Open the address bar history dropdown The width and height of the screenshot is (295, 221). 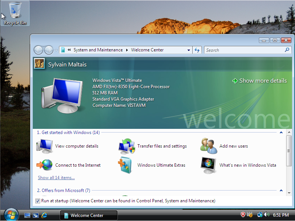pos(189,50)
